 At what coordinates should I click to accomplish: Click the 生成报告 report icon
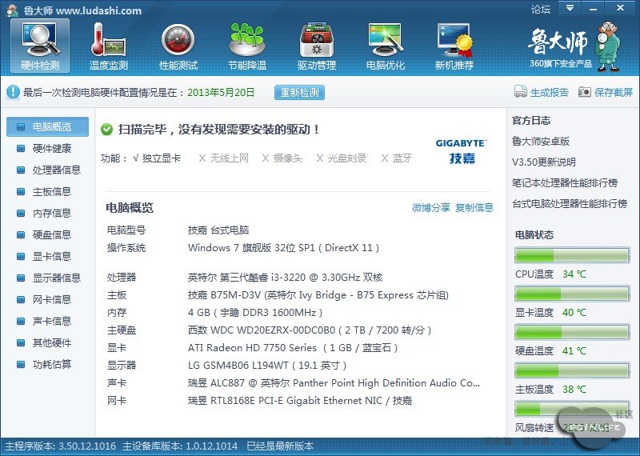tap(521, 92)
